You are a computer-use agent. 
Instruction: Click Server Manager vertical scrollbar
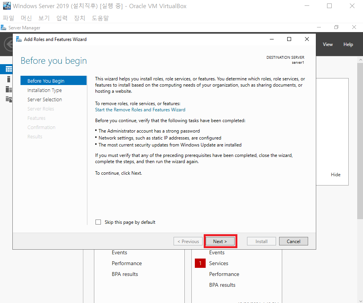coord(360,141)
